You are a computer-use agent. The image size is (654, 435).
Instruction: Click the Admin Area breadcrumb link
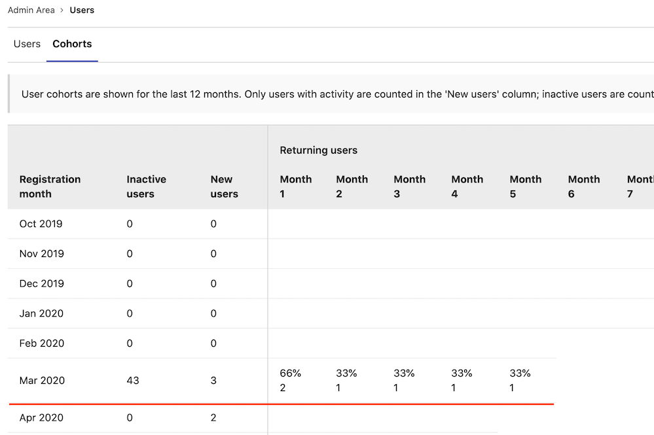tap(31, 10)
